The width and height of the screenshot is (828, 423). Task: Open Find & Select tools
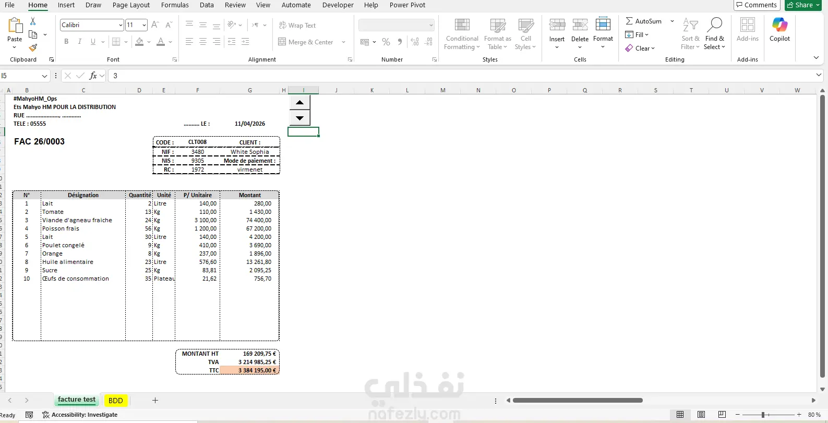click(714, 34)
